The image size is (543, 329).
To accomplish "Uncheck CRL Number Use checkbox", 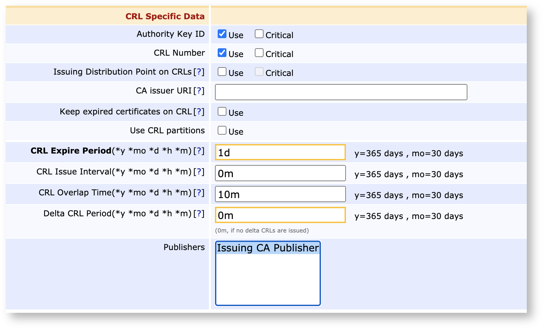I will pos(222,53).
